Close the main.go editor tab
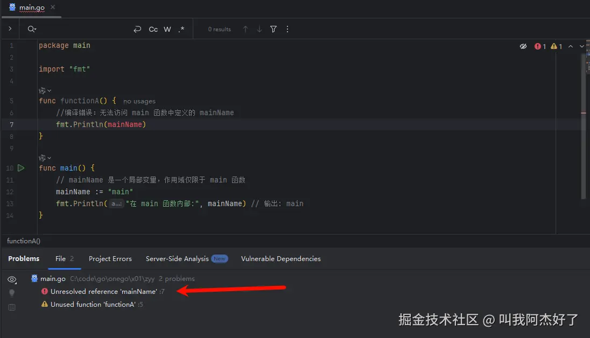Screen dimensions: 590x338 pos(53,7)
